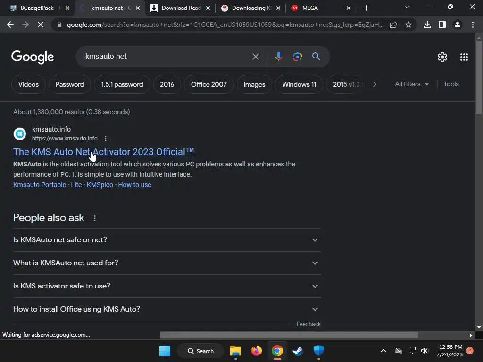Open search Tools
Viewport: 483px width, 362px height.
(451, 84)
